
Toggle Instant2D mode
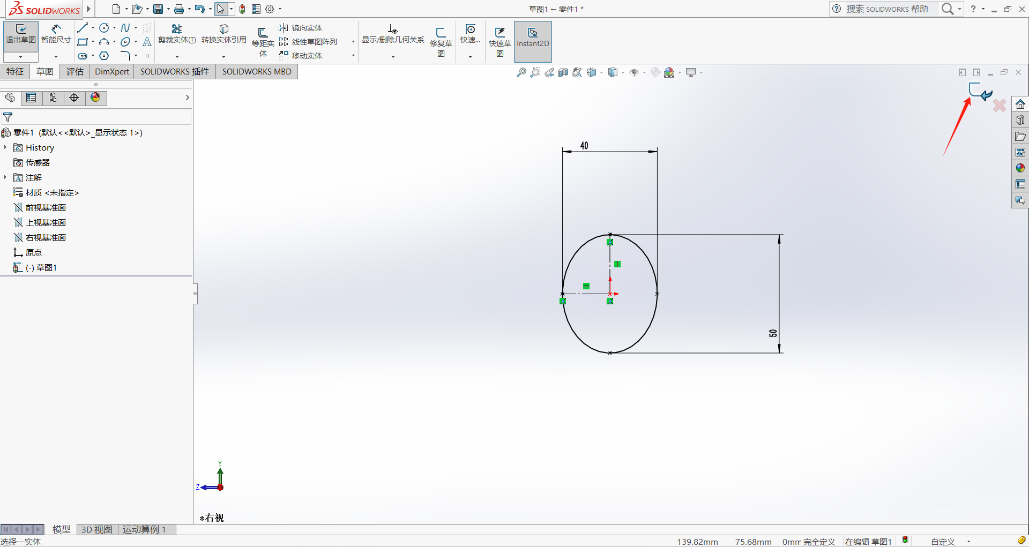(x=533, y=38)
